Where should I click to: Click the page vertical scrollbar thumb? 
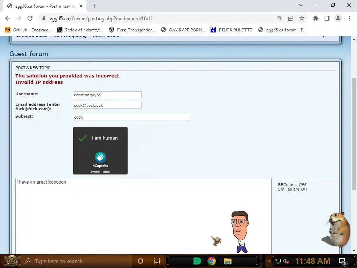[354, 134]
